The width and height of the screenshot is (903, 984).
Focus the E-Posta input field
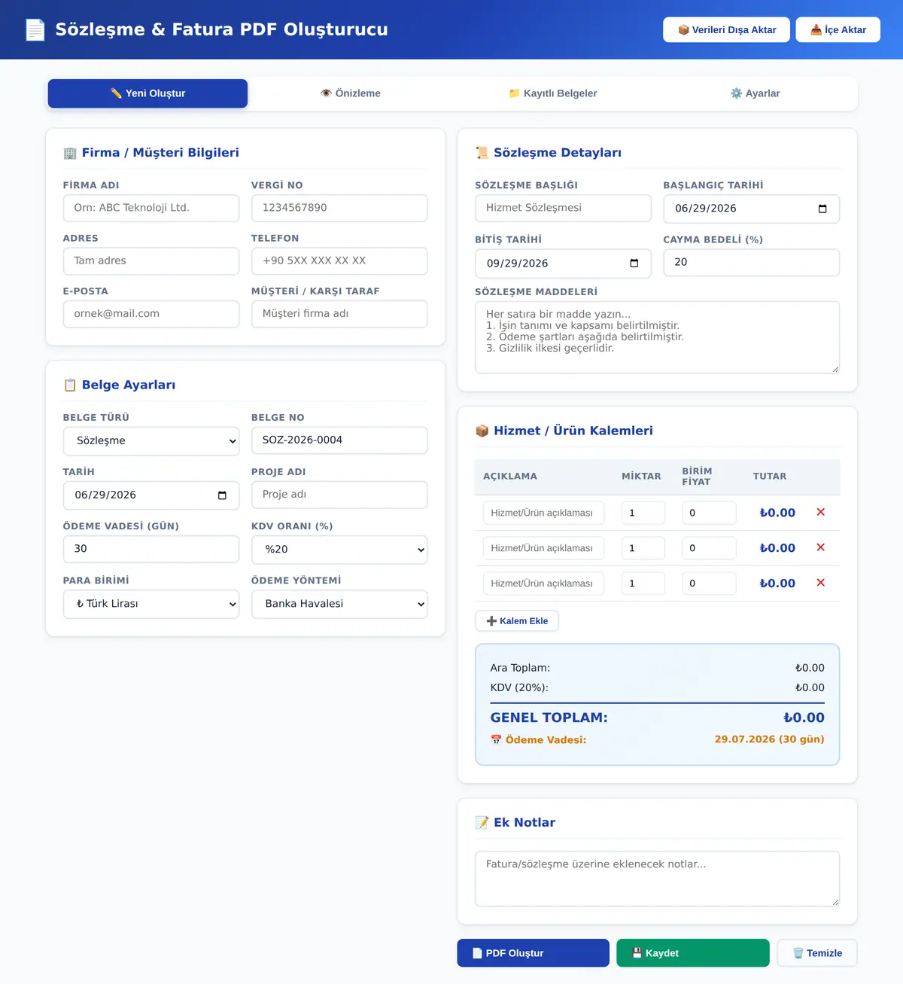point(151,314)
